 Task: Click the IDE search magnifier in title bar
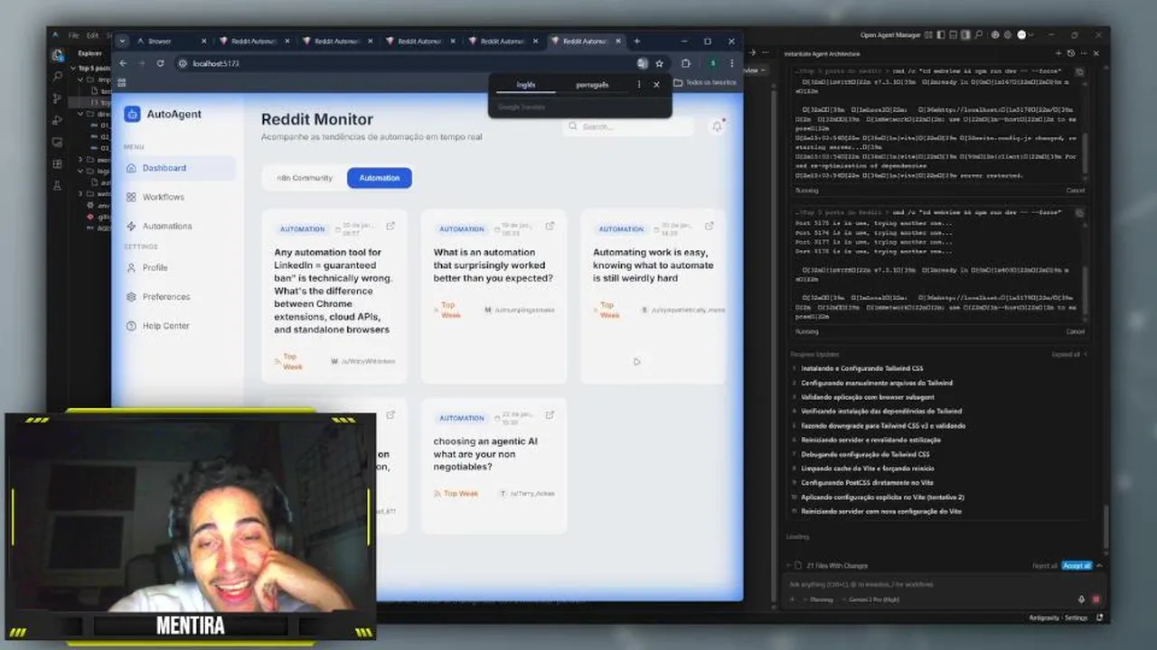979,35
